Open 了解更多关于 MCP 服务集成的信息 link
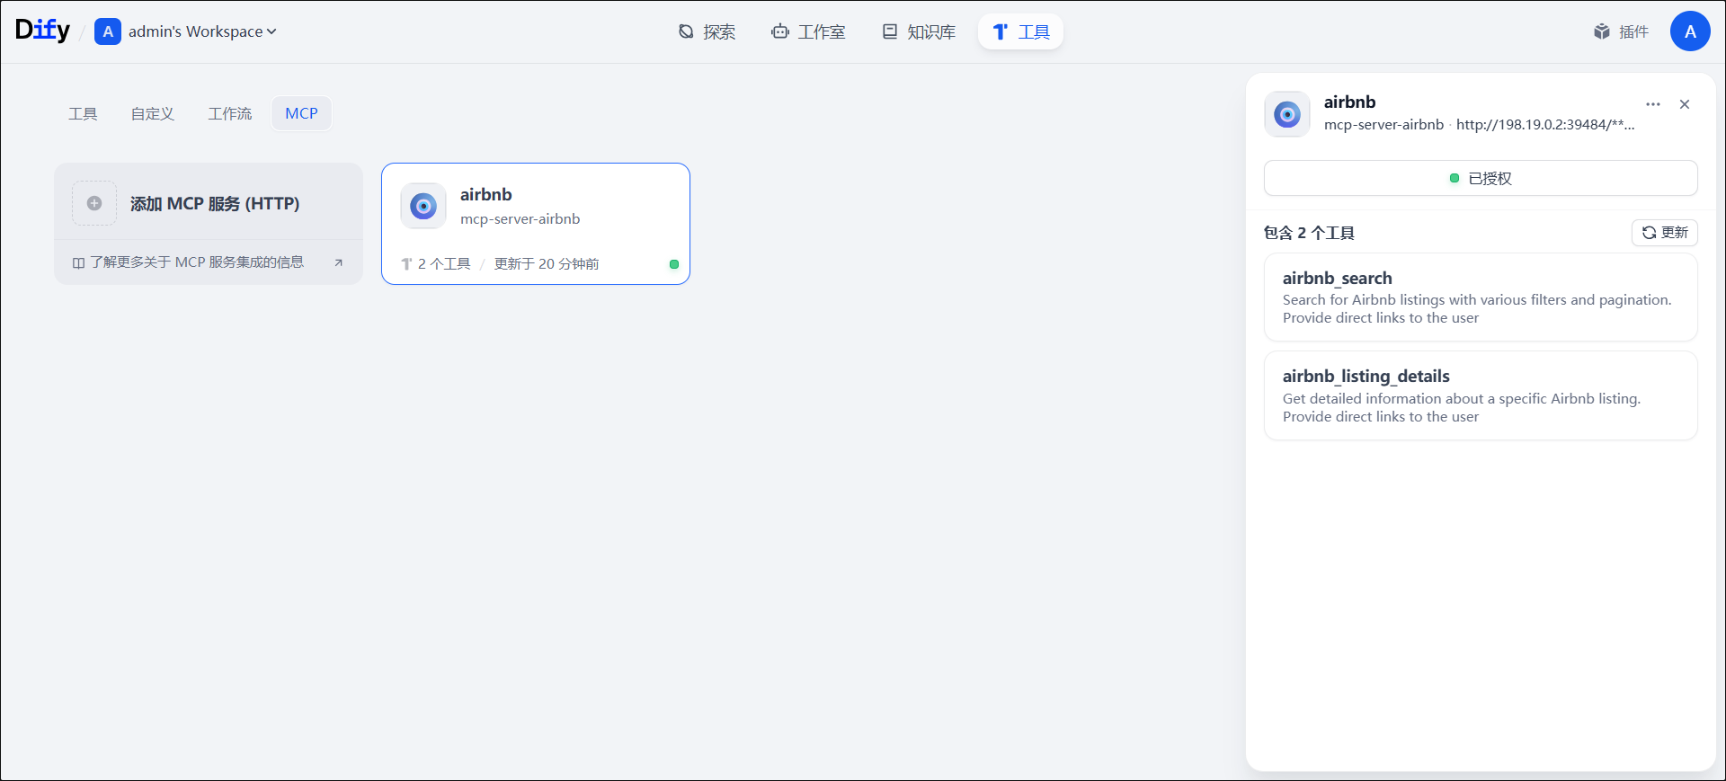The height and width of the screenshot is (781, 1726). (197, 262)
